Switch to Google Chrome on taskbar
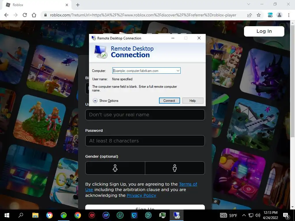This screenshot has width=295, height=221. [x=78, y=215]
